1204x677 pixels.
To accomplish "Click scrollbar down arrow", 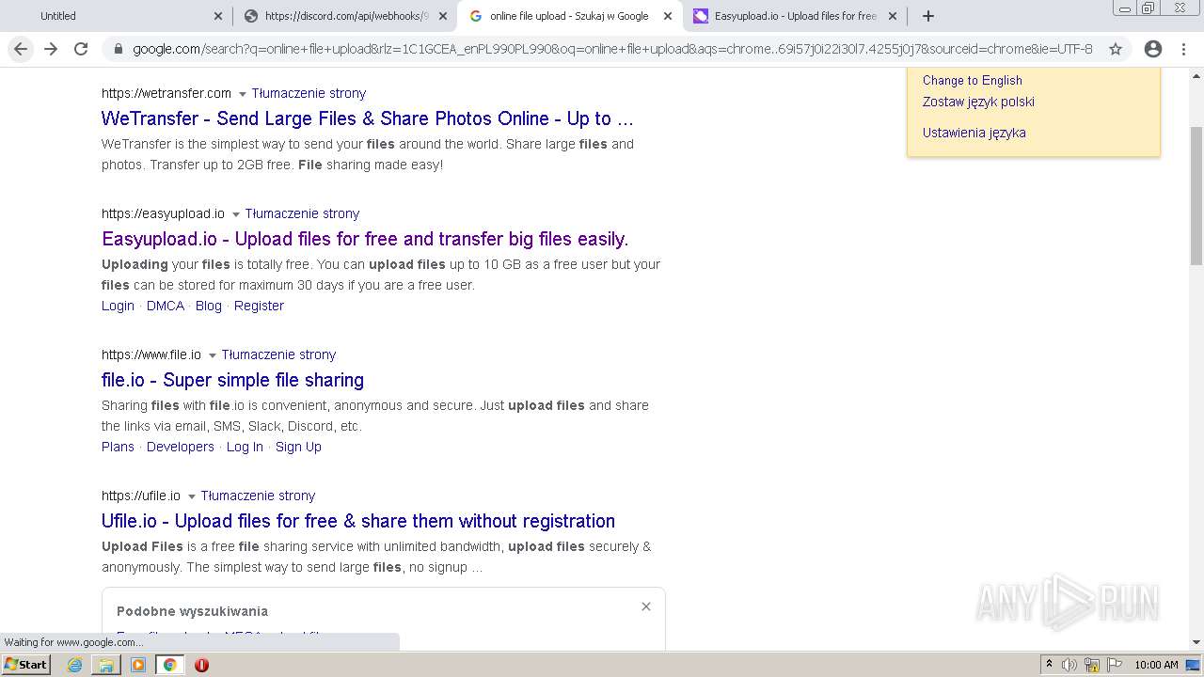I will click(x=1196, y=642).
